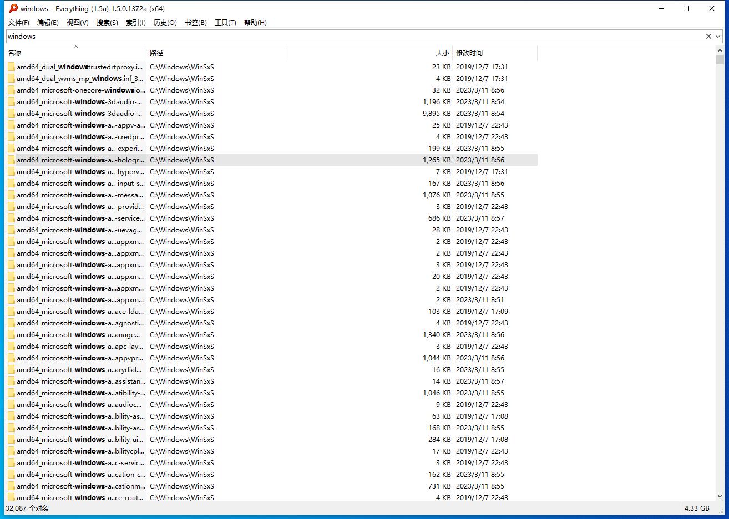Click the search field containing "windows"
Image resolution: width=729 pixels, height=519 pixels.
(x=355, y=37)
